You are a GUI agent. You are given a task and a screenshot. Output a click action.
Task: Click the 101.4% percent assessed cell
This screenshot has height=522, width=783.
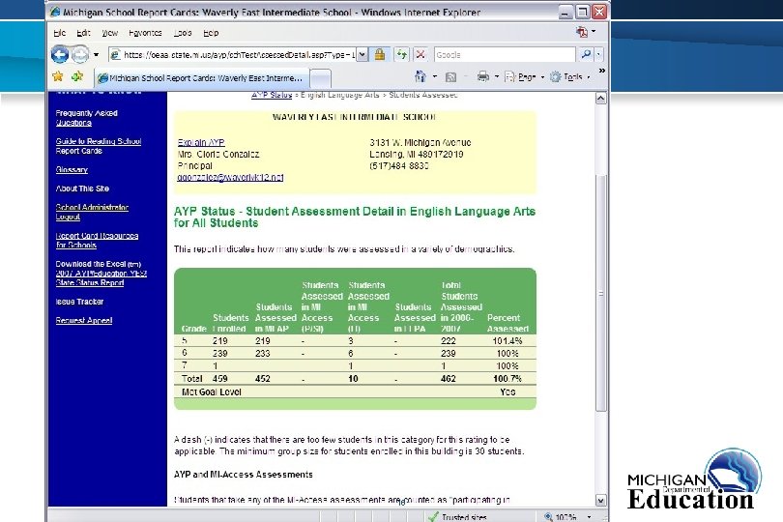507,341
